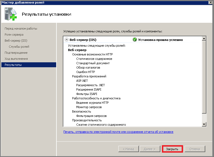Click Фильтрация запросов entry
This screenshot has width=214, height=157.
point(92,116)
